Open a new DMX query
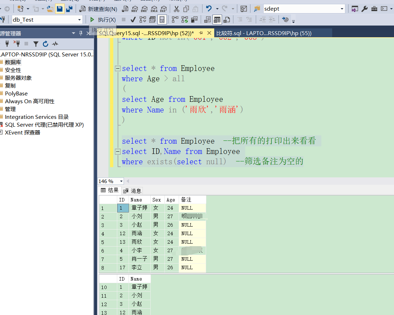 tap(144, 9)
